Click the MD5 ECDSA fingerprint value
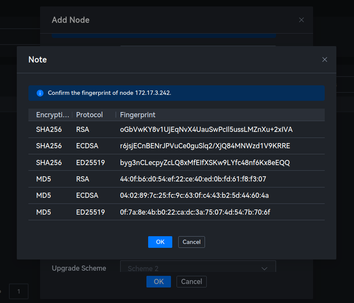Viewport: 354px width, 303px height. click(x=194, y=195)
